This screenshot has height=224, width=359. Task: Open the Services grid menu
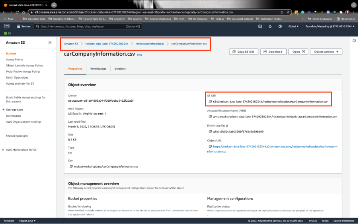click(23, 27)
